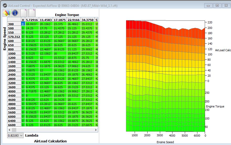Image resolution: width=231 pixels, height=145 pixels.
Task: Click cell value 15.0312 in row 1400
Action: 60,62
